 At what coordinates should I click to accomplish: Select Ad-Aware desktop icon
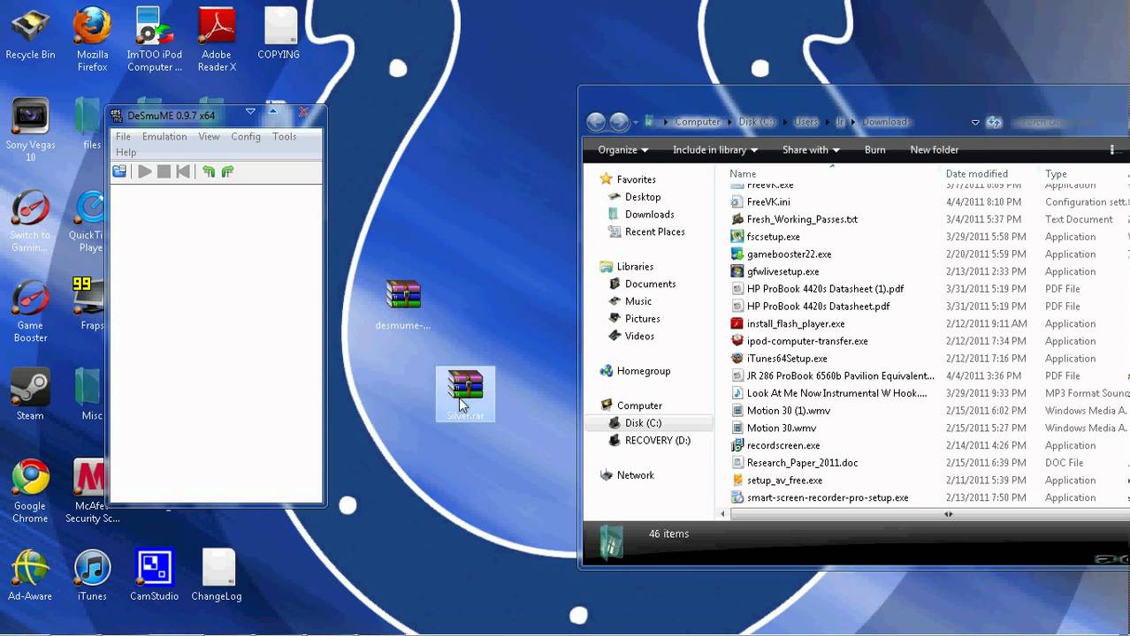tap(30, 576)
